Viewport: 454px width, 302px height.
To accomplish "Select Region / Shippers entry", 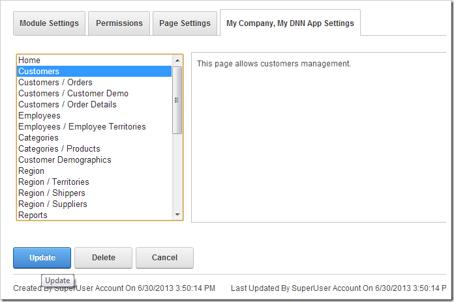I will tap(95, 193).
